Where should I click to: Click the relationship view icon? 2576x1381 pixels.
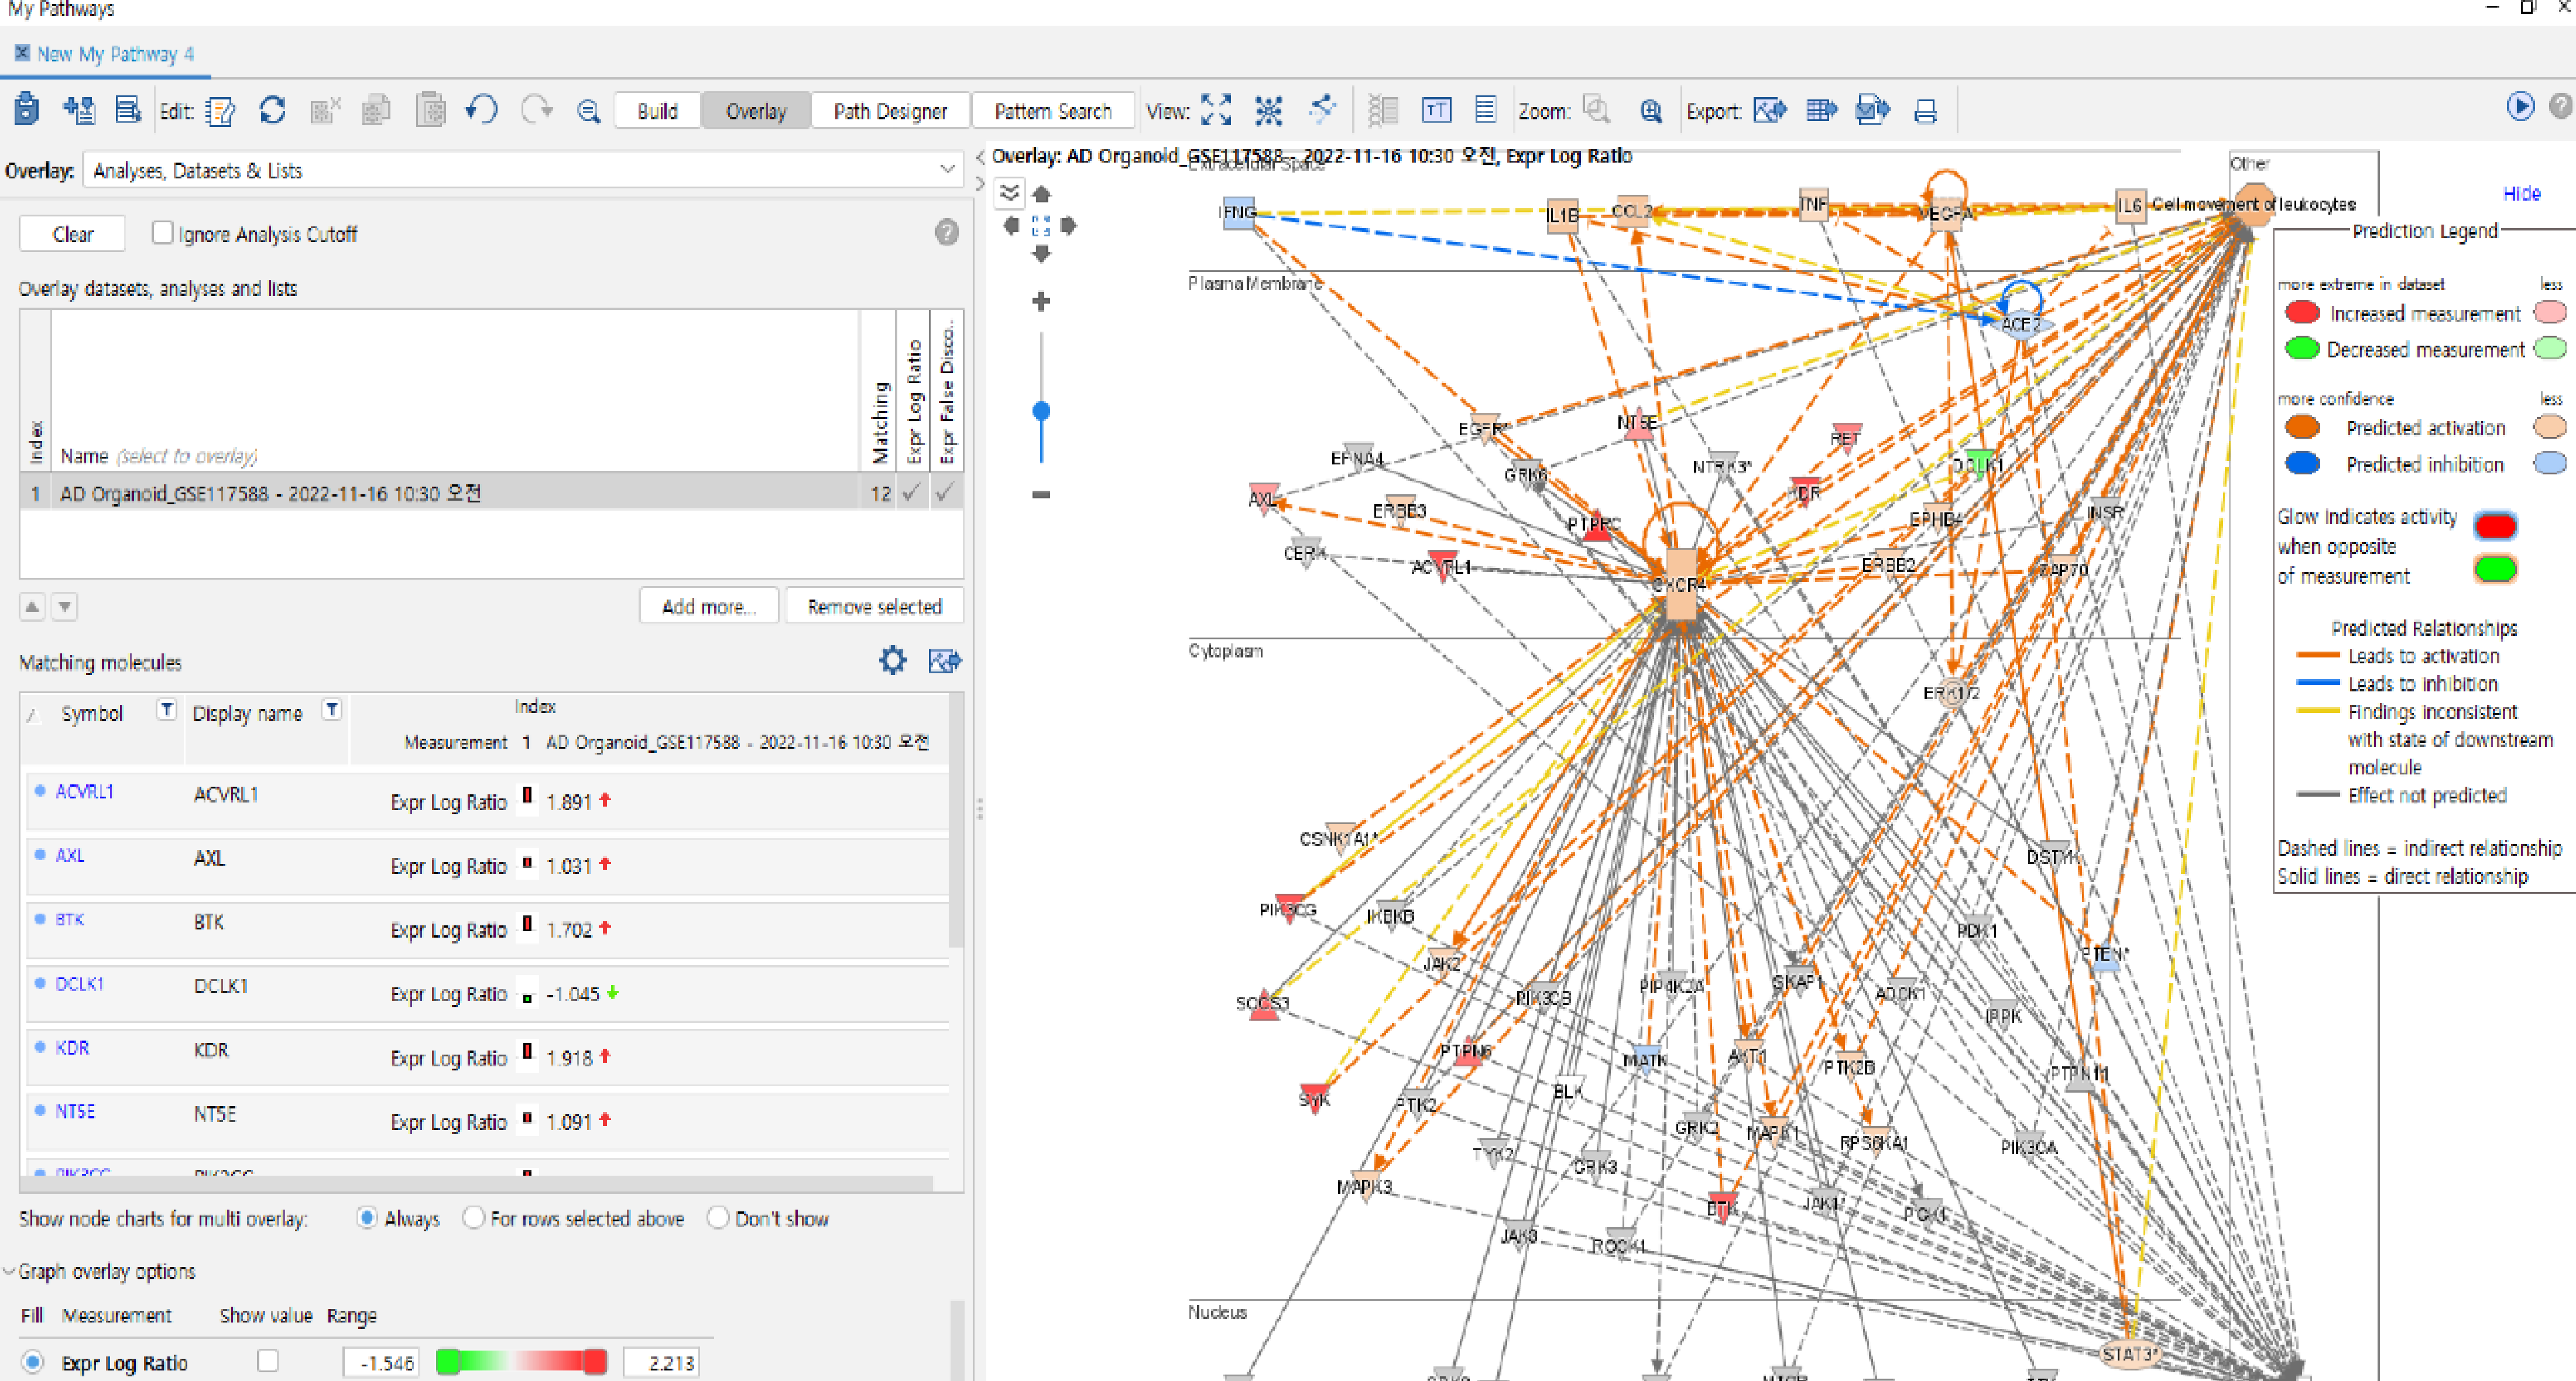1322,109
